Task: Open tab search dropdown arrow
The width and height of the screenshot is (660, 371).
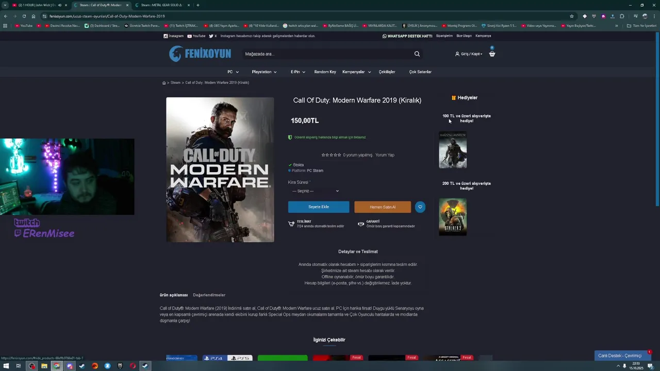Action: [5, 5]
